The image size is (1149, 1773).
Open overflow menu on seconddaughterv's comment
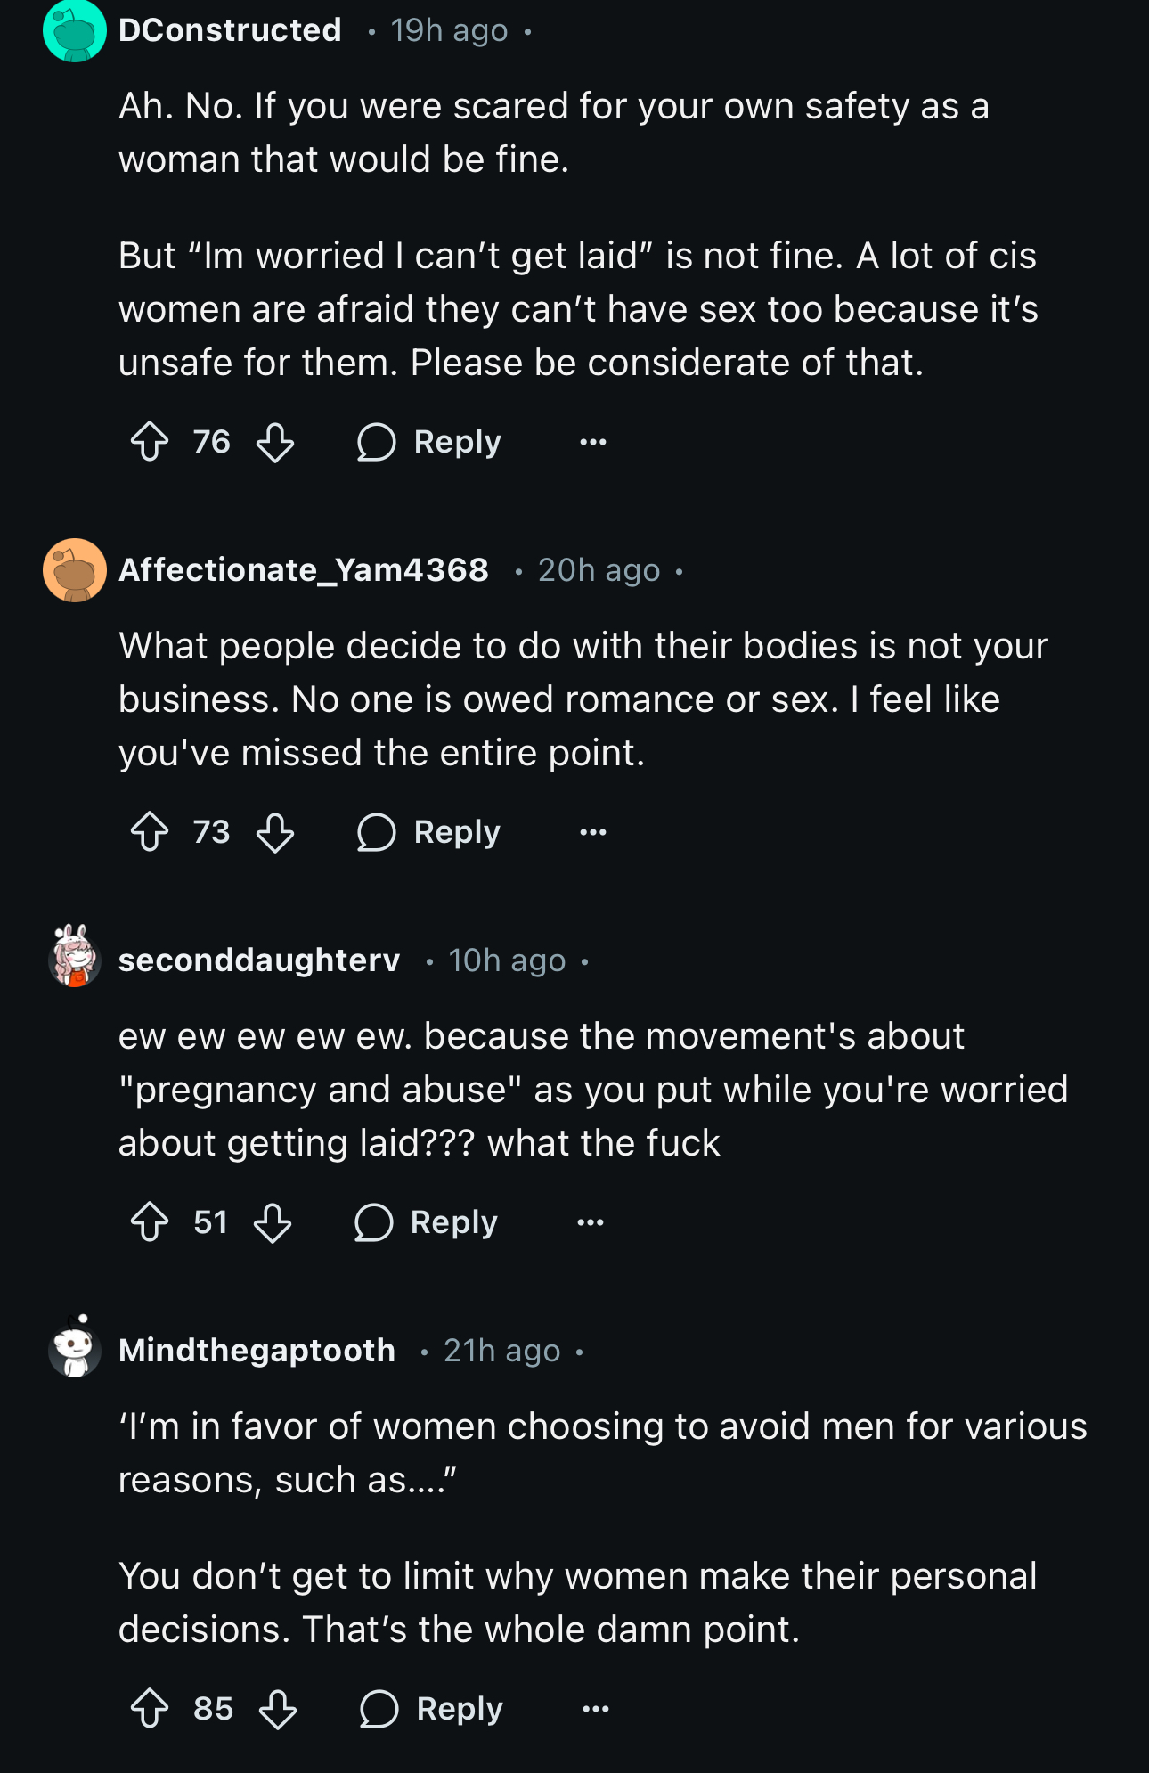591,1222
